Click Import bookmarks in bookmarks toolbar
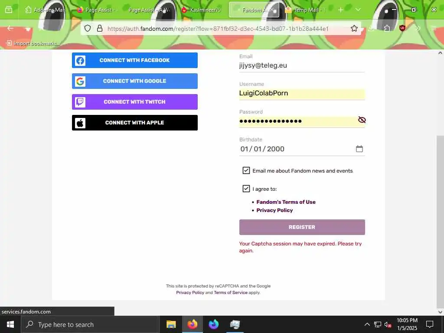 [33, 43]
